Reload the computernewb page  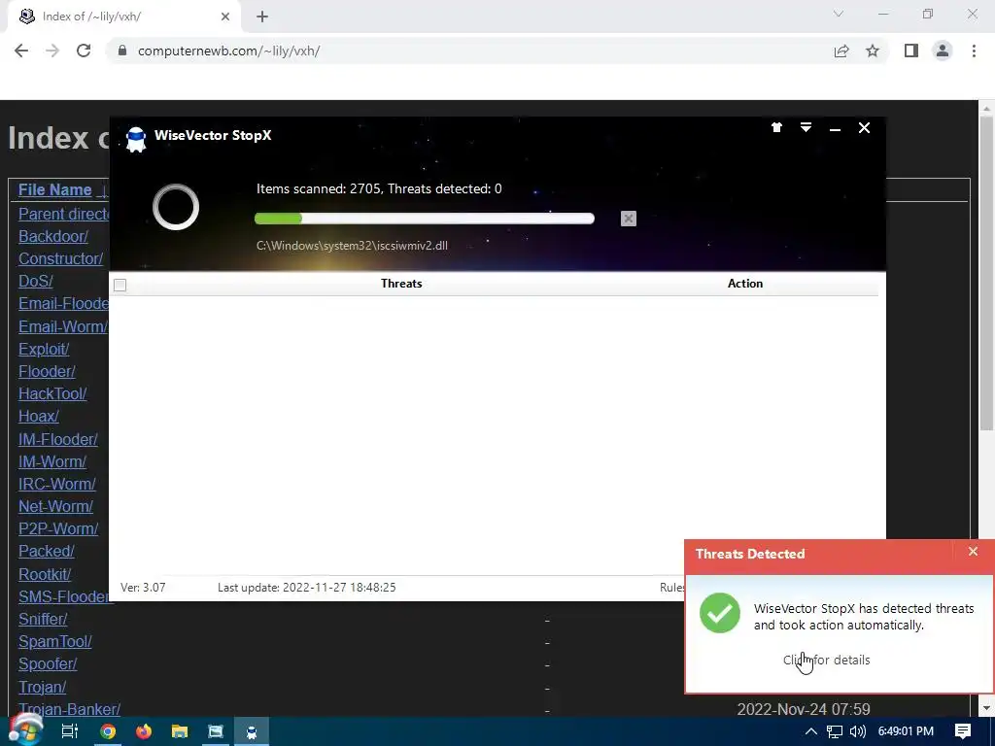[x=84, y=51]
